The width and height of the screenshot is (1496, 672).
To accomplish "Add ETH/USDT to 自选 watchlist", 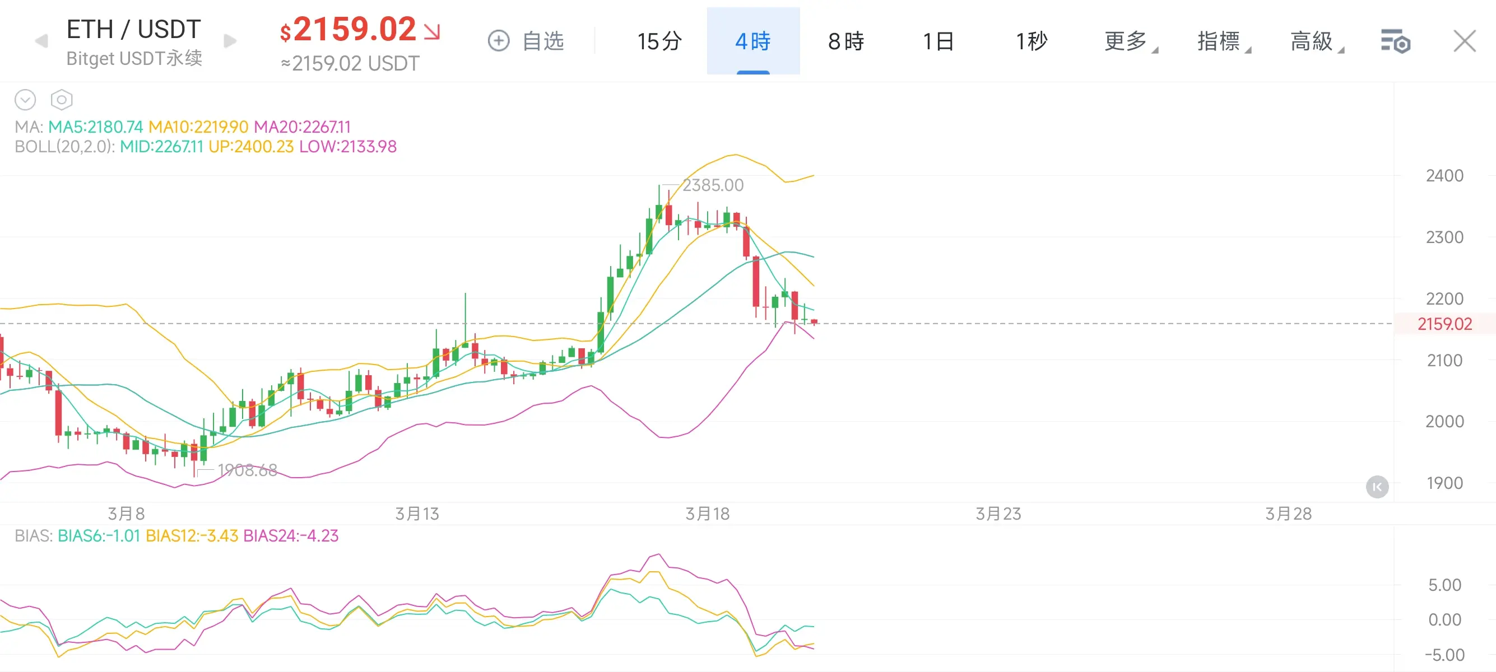I will pos(526,41).
